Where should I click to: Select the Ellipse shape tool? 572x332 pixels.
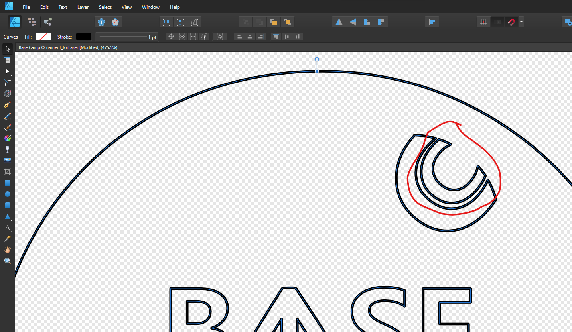click(7, 194)
